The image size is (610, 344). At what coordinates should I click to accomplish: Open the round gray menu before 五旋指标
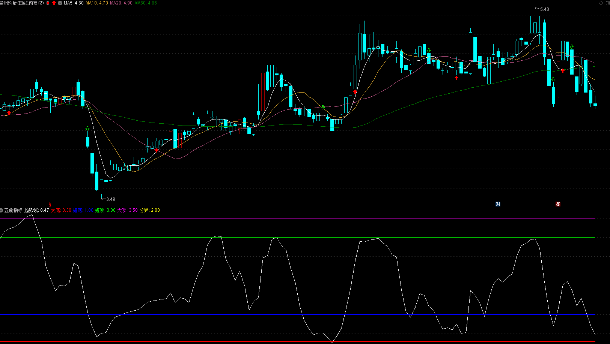[x=2, y=210]
